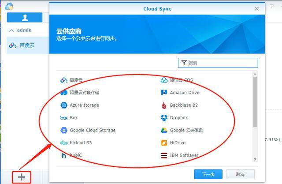Screen dimensions: 282x184
Task: Select the Google 云端硬盘 Drive icon
Action: 164,130
